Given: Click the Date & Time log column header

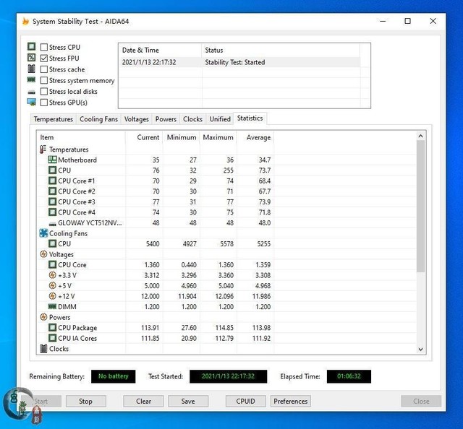Looking at the screenshot, I should point(161,51).
